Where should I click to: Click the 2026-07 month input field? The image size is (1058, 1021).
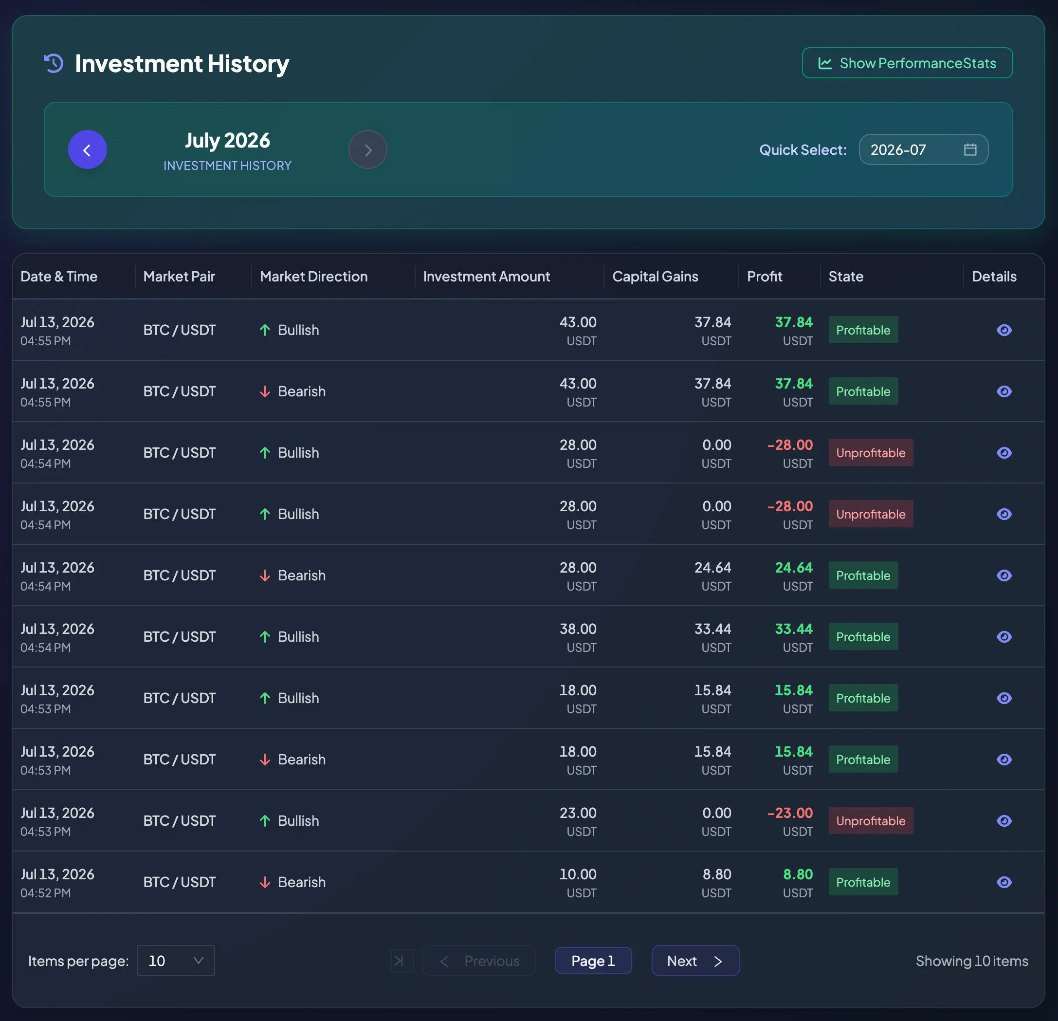coord(923,149)
